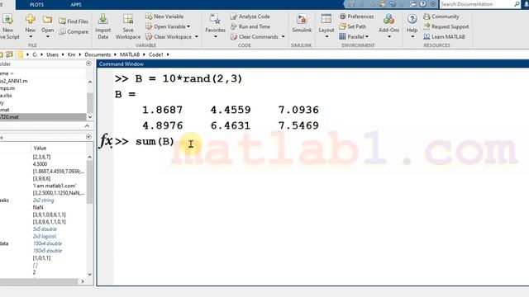
Task: Click Run and Time tool
Action: (x=250, y=26)
